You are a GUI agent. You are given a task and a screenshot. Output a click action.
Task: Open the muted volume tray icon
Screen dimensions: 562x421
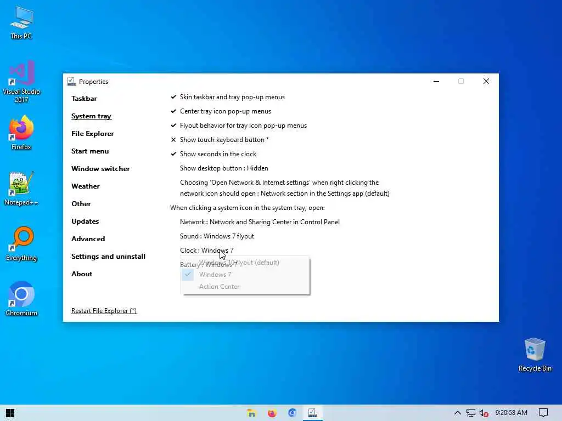point(484,413)
